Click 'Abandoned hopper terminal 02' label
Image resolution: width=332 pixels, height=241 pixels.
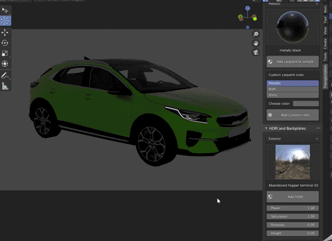(x=293, y=185)
